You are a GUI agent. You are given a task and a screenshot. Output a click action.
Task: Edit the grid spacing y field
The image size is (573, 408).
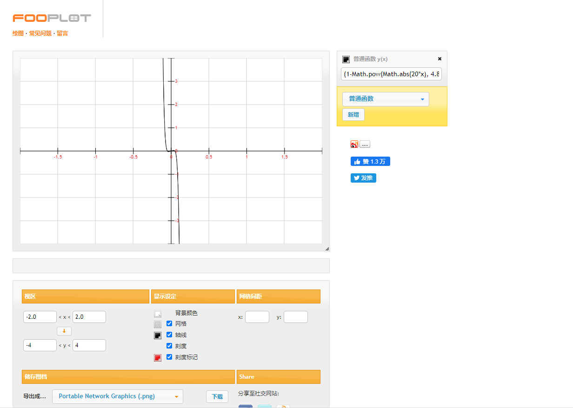[296, 317]
